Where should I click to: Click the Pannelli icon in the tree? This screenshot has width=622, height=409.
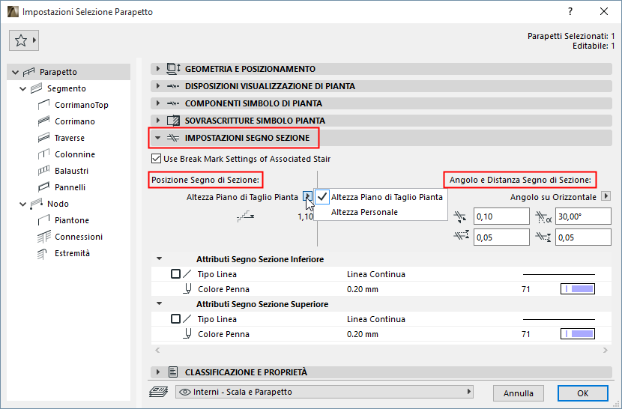[x=43, y=187]
